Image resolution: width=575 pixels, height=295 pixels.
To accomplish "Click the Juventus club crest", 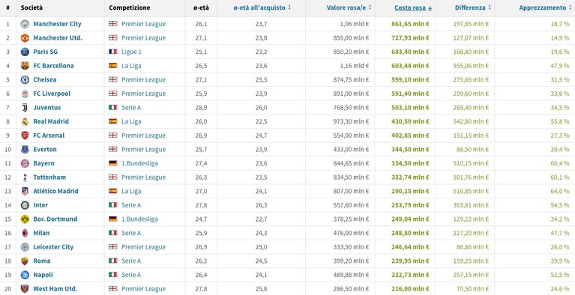I will coord(25,108).
